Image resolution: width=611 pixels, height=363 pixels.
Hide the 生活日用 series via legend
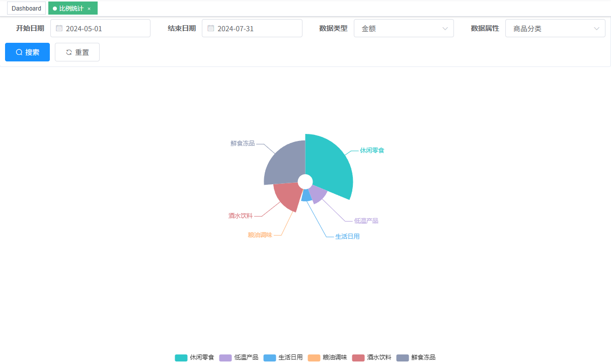[283, 357]
